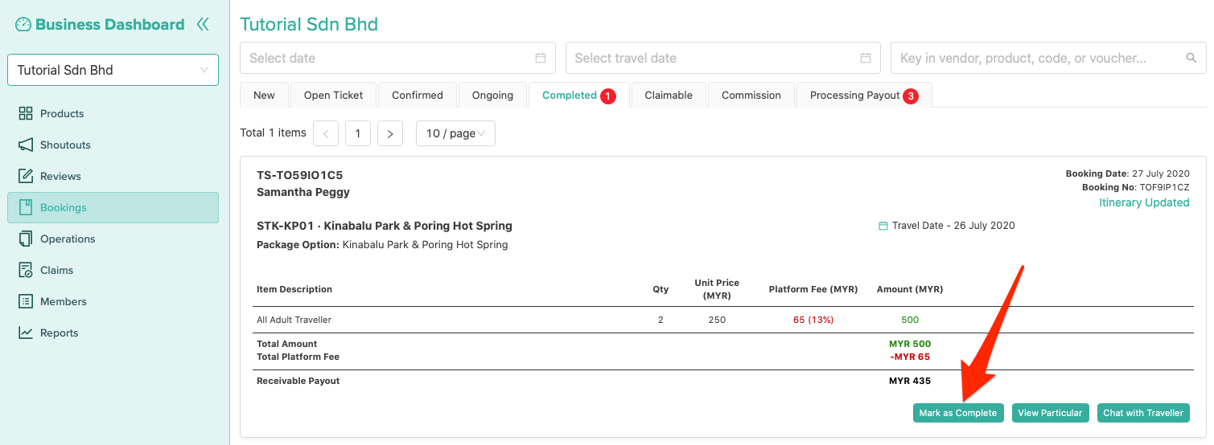Open the Open Ticket tab
This screenshot has width=1214, height=445.
[x=333, y=95]
